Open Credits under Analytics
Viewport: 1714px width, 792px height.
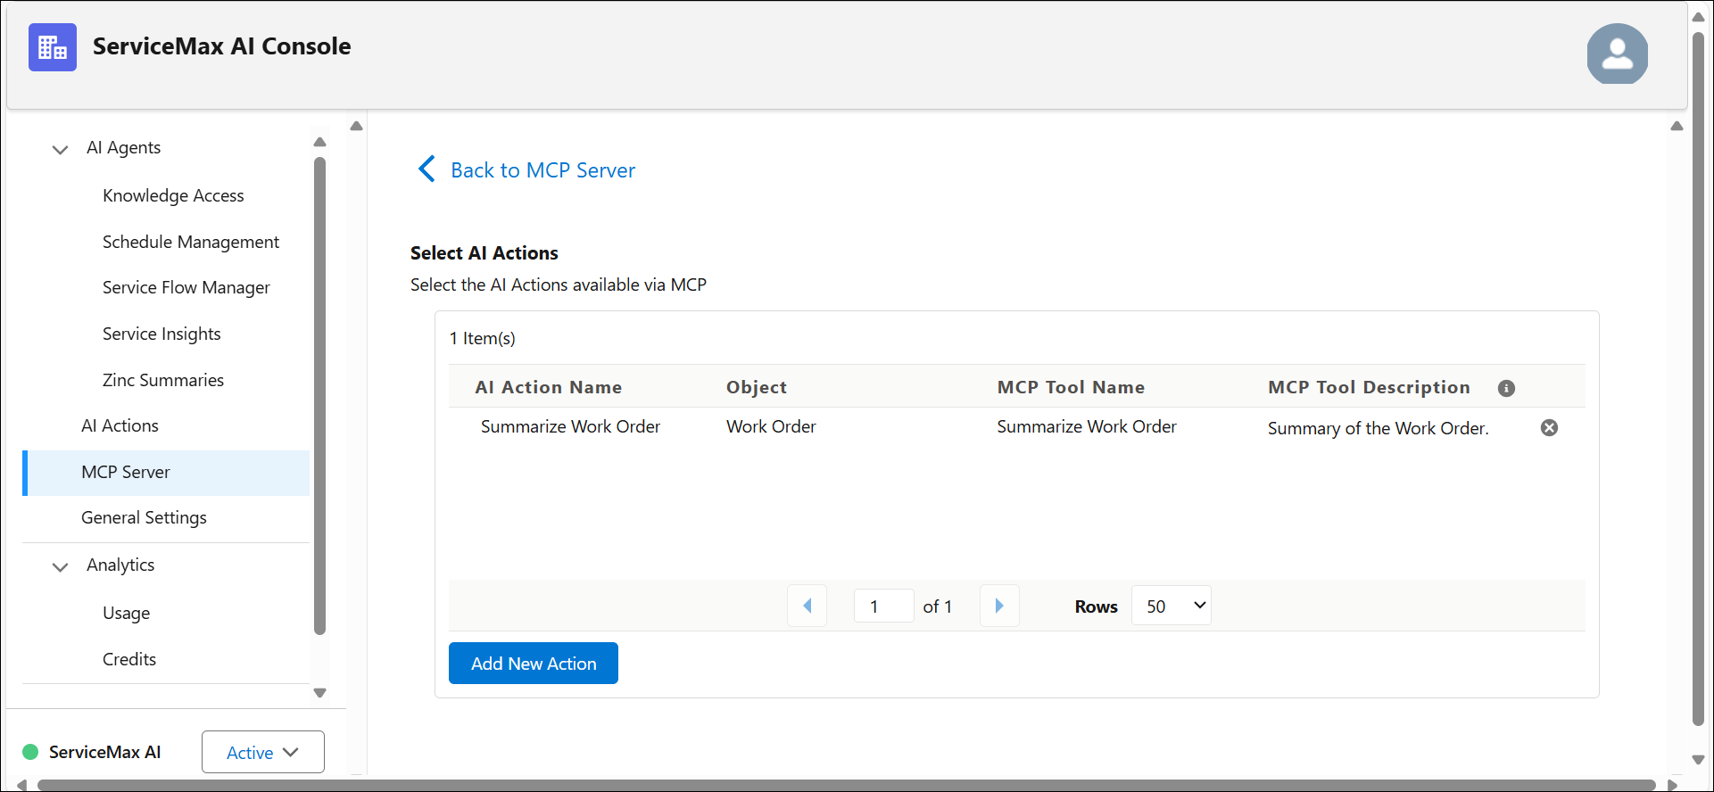[x=129, y=659]
